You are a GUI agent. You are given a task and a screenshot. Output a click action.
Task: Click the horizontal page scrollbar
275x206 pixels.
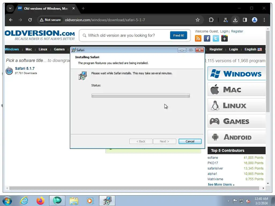pyautogui.click(x=134, y=188)
